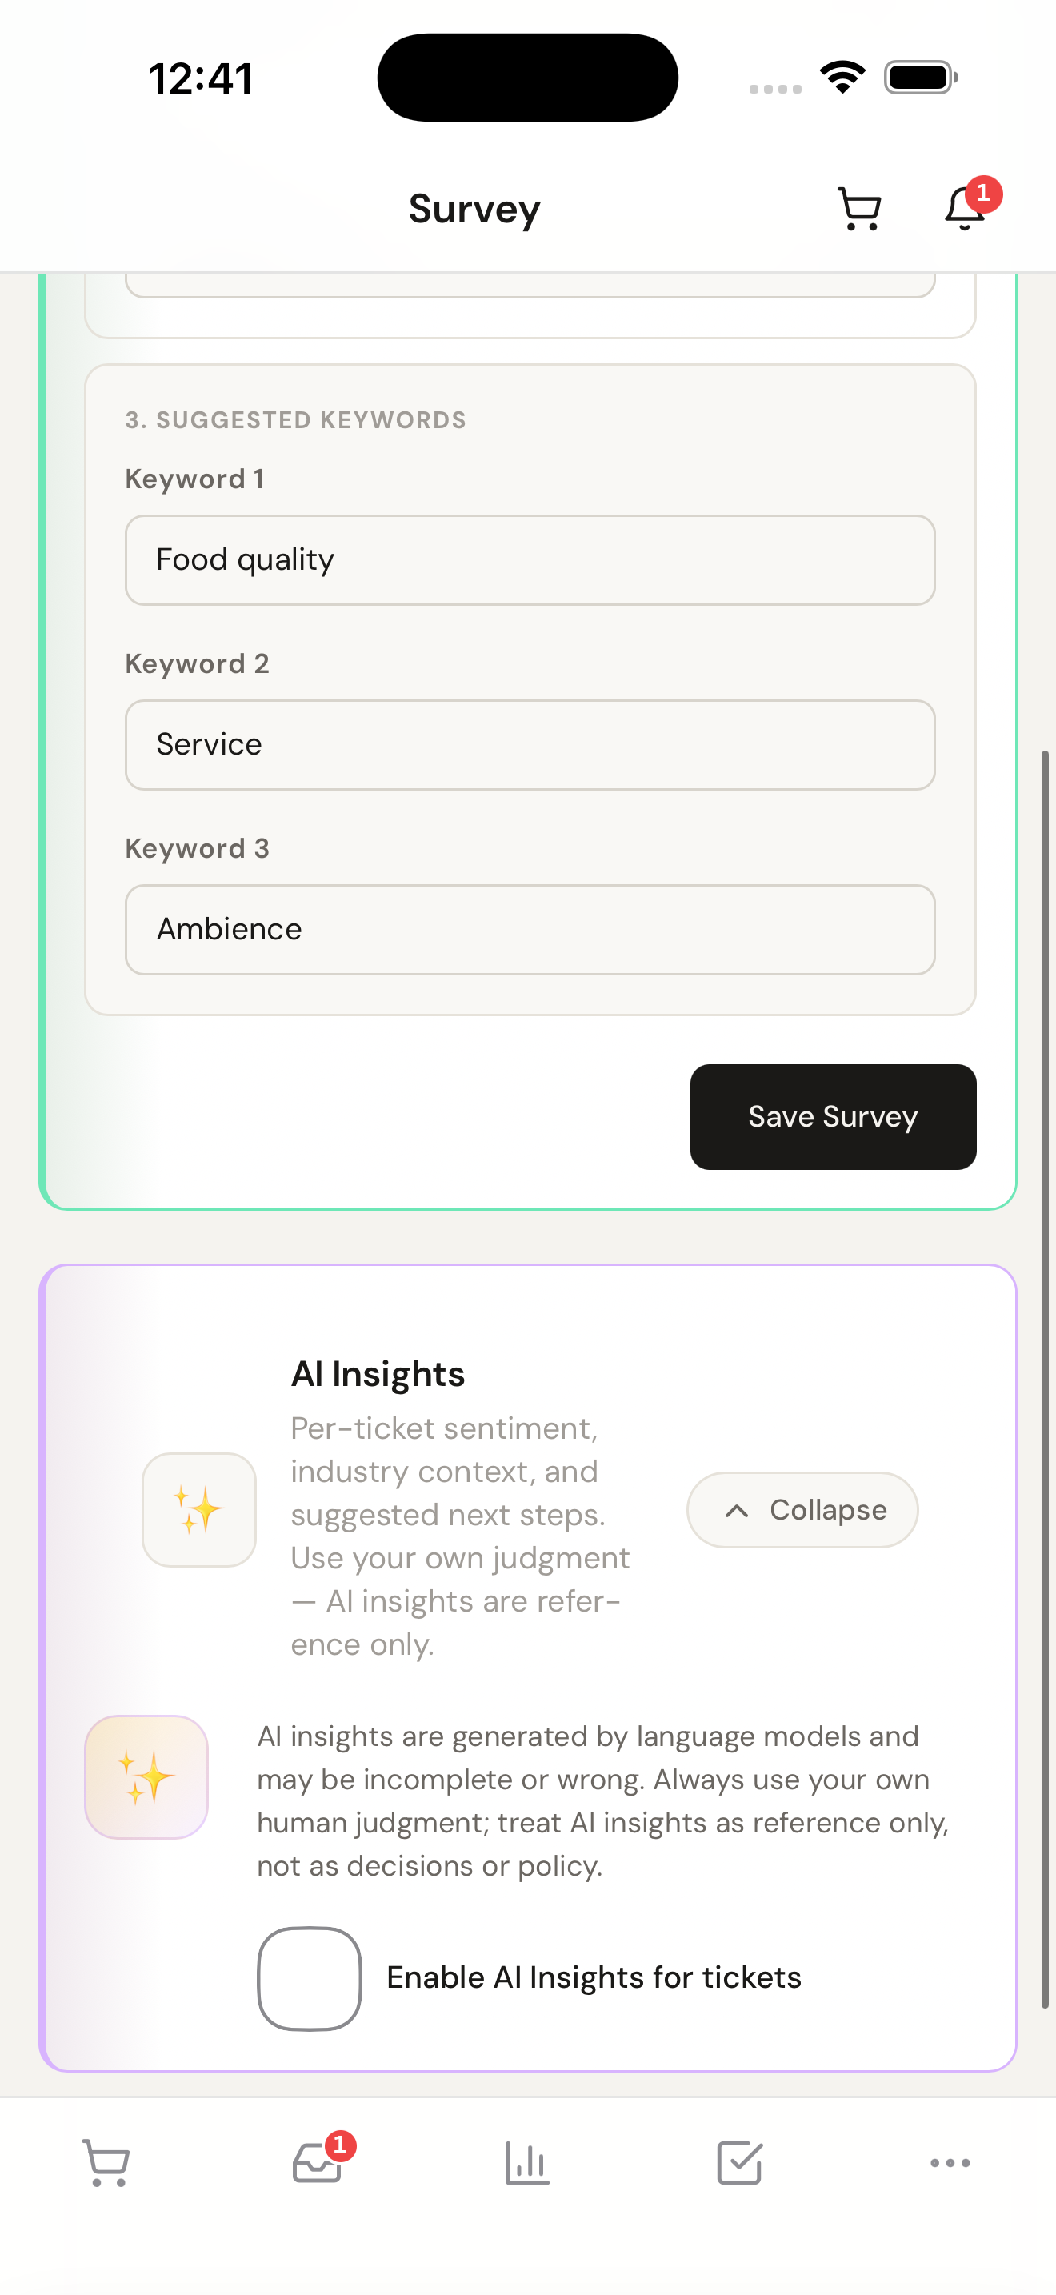
Task: Open the cart icon in the header
Action: [859, 210]
